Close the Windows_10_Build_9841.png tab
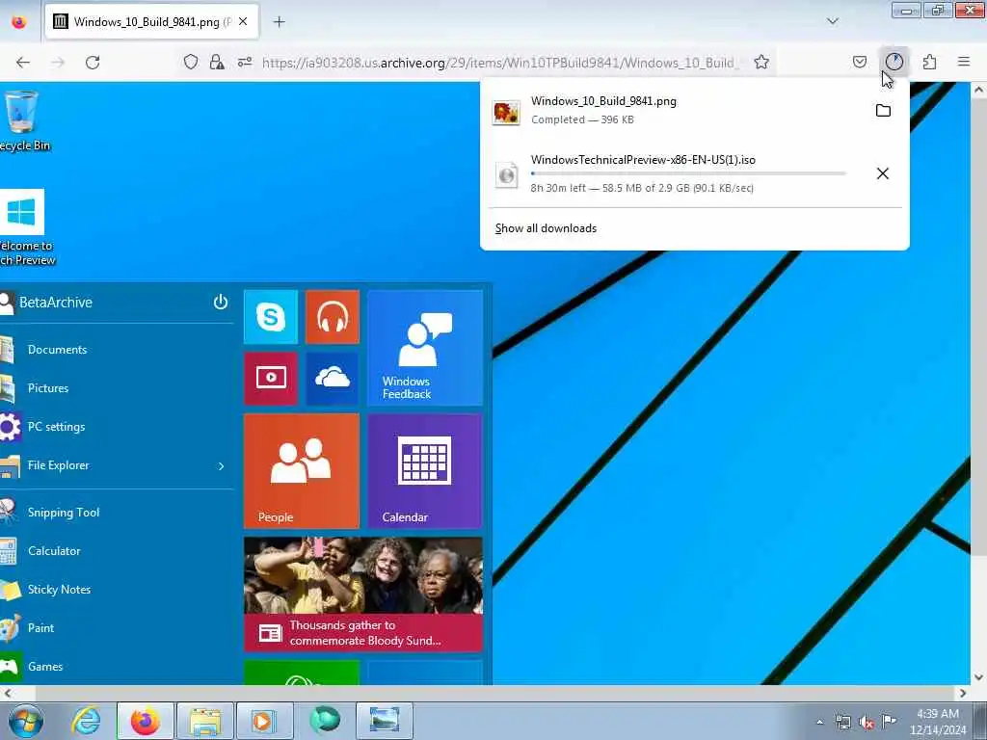Viewport: 987px width, 740px height. [x=243, y=21]
